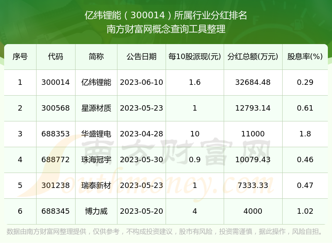Click rank number 4 in 珠海冠宇 row
Screen dimensions: 332x252
click(20, 160)
